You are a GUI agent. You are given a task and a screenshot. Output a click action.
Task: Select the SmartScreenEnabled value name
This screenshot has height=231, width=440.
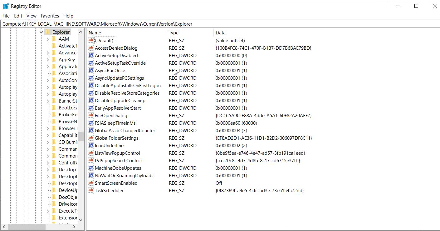point(116,183)
